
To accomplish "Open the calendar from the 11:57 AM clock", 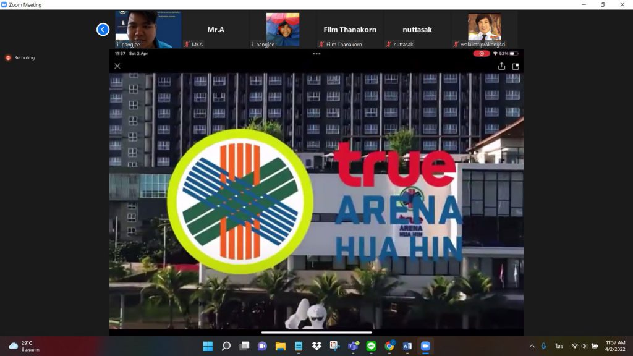I will pyautogui.click(x=615, y=346).
